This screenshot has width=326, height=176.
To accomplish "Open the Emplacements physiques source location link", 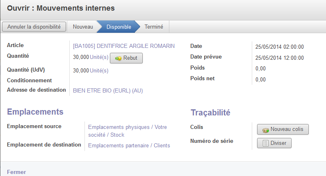I will (128, 131).
